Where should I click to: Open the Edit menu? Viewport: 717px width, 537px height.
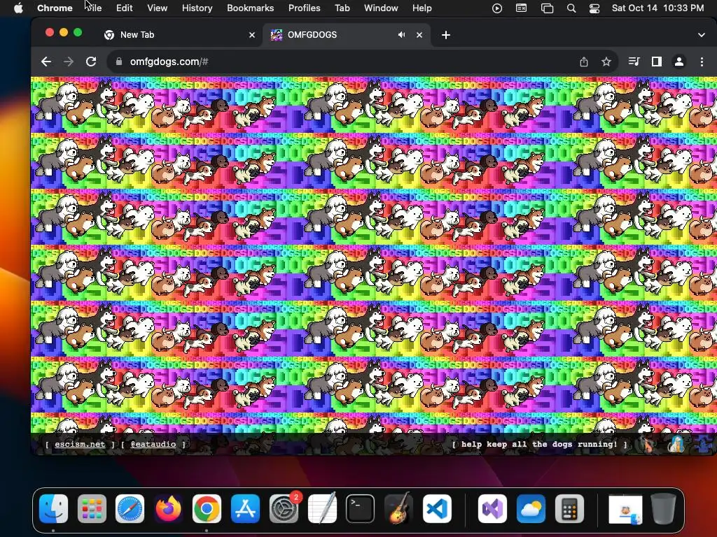(x=125, y=8)
